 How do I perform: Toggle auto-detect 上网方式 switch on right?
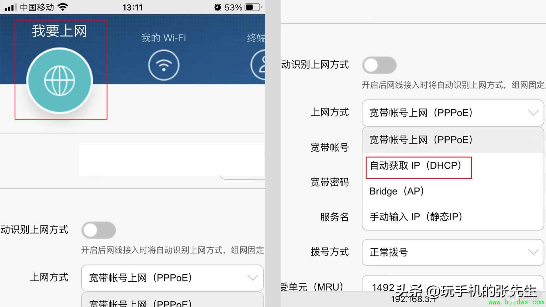coord(379,65)
